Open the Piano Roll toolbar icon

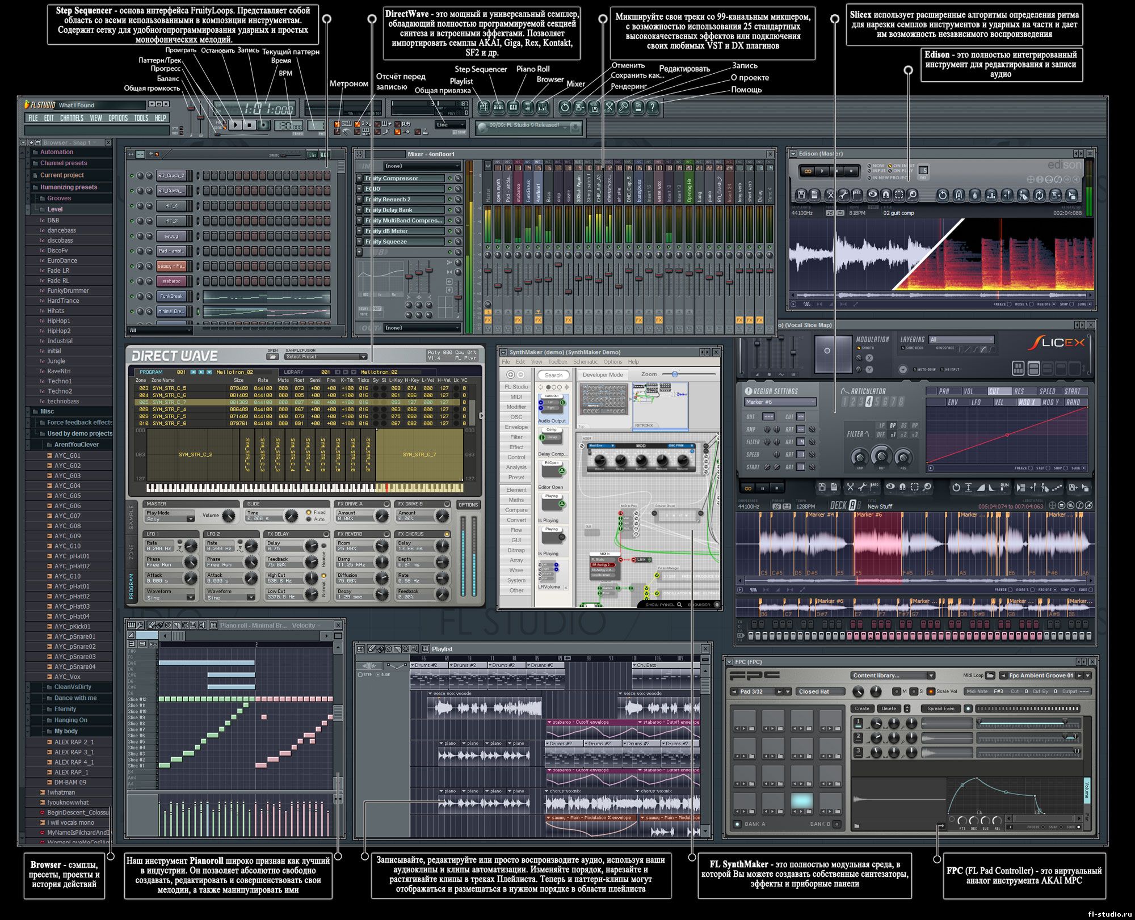(x=513, y=106)
